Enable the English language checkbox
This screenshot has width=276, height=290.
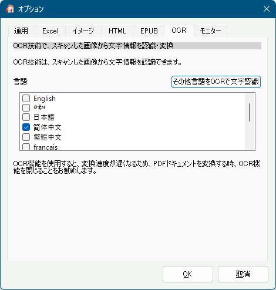26,99
